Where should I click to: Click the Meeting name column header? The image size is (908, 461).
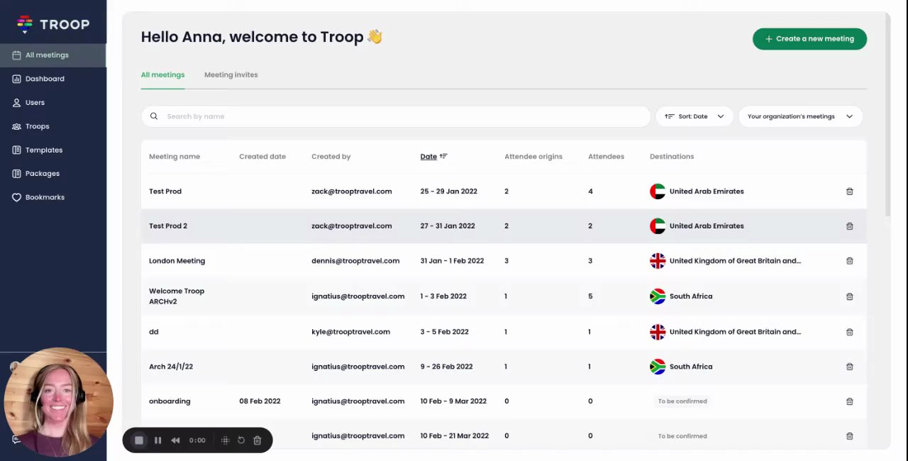175,157
